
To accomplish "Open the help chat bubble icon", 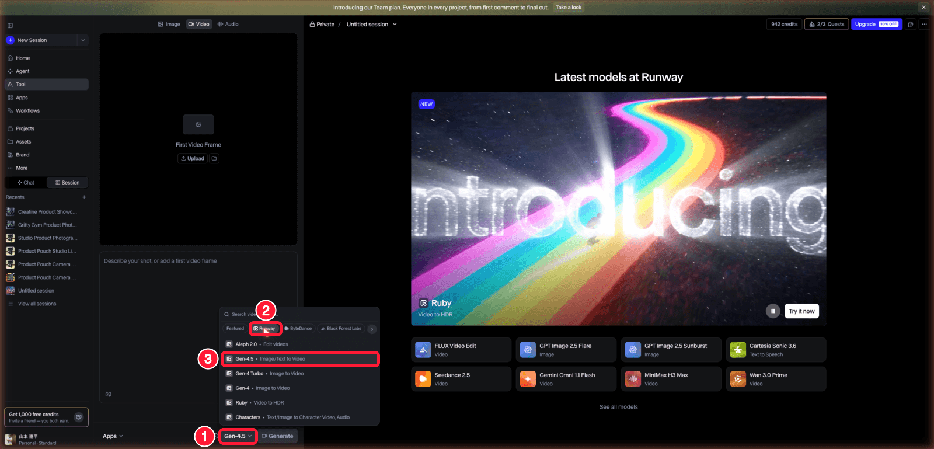I will [x=911, y=24].
